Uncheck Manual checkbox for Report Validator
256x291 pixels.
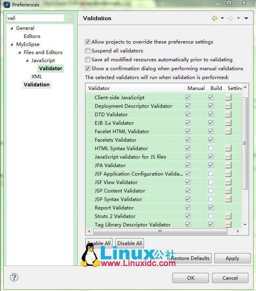[188, 207]
